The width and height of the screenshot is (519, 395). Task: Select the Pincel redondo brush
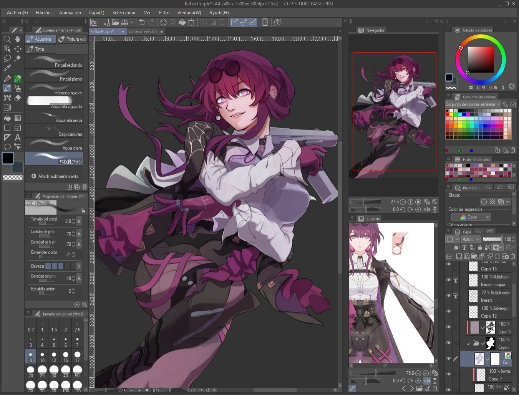tap(54, 62)
